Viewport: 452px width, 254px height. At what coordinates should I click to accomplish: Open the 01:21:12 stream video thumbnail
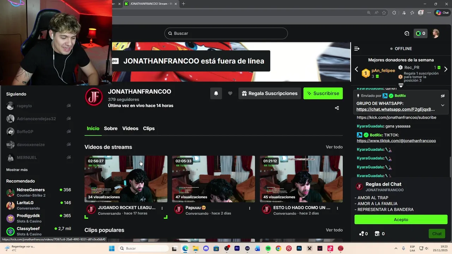pyautogui.click(x=301, y=179)
